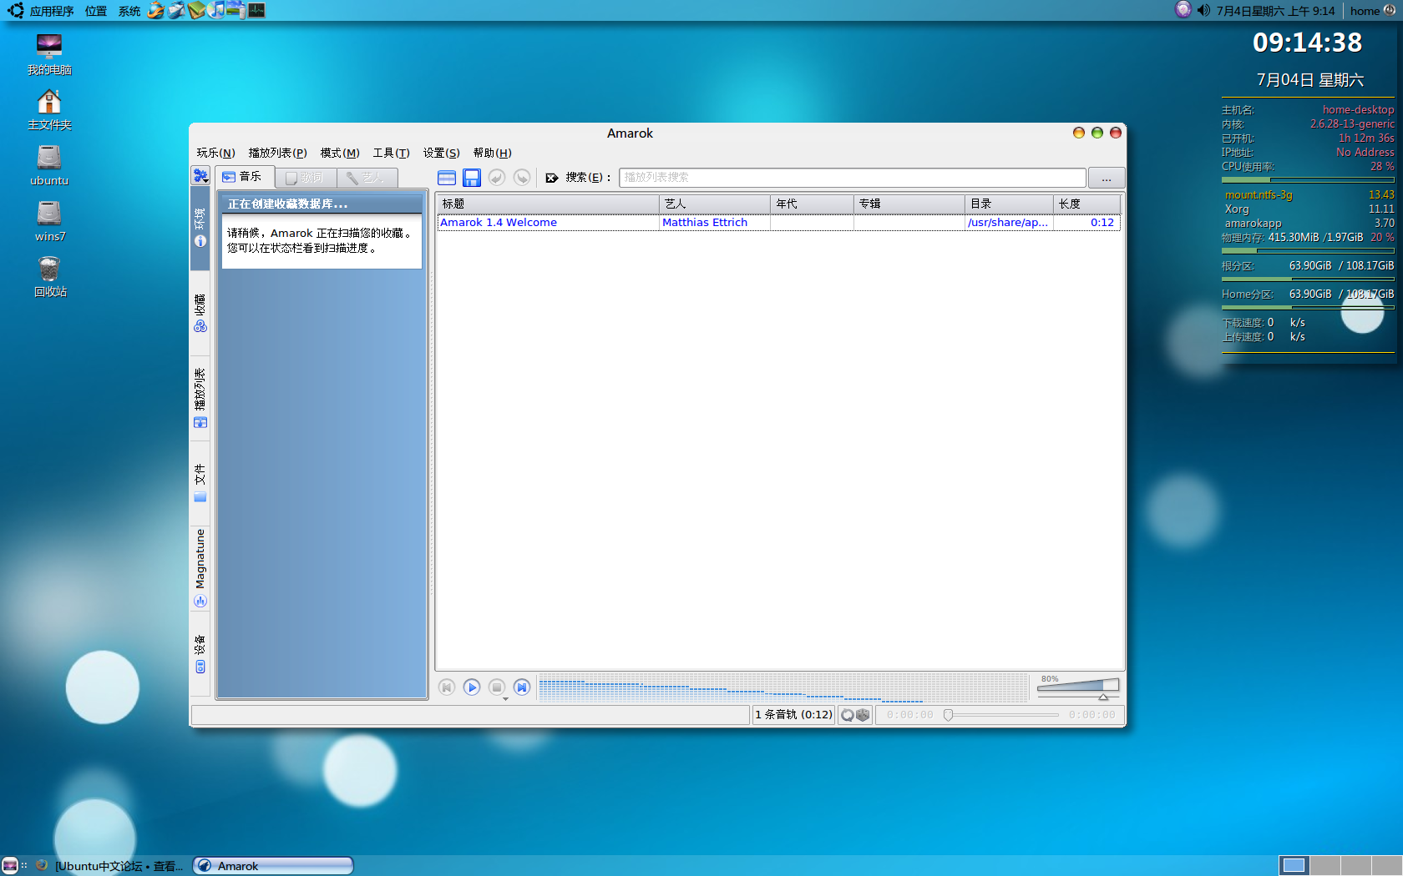The height and width of the screenshot is (876, 1403).
Task: Open the 环境 context sidebar tab
Action: [x=200, y=228]
